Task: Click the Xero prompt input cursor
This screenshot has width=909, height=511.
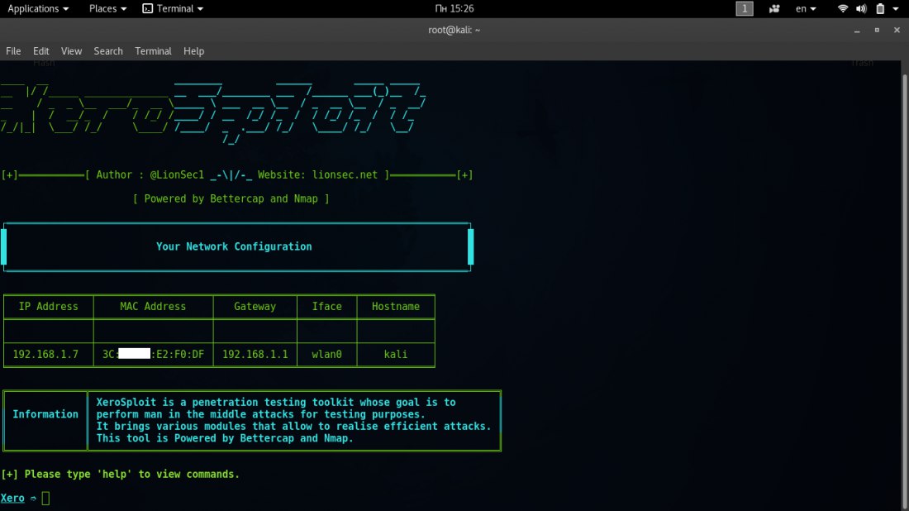Action: [x=45, y=499]
